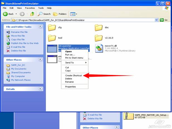The image size is (172, 129).
Task: Collapse the Other Places panel
Action: pos(40,59)
